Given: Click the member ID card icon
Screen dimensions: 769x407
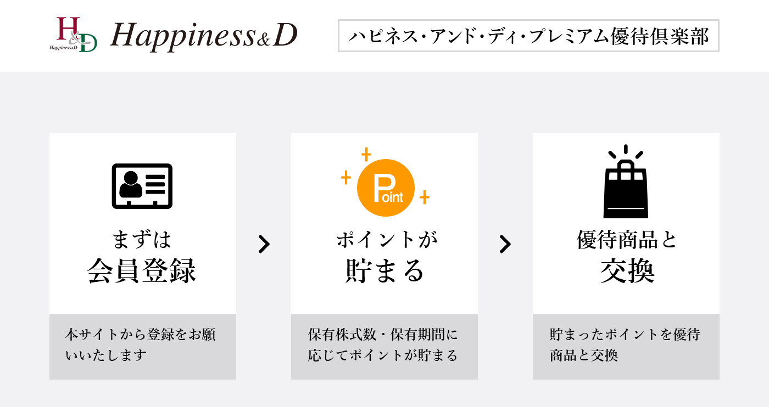Looking at the screenshot, I should (142, 186).
